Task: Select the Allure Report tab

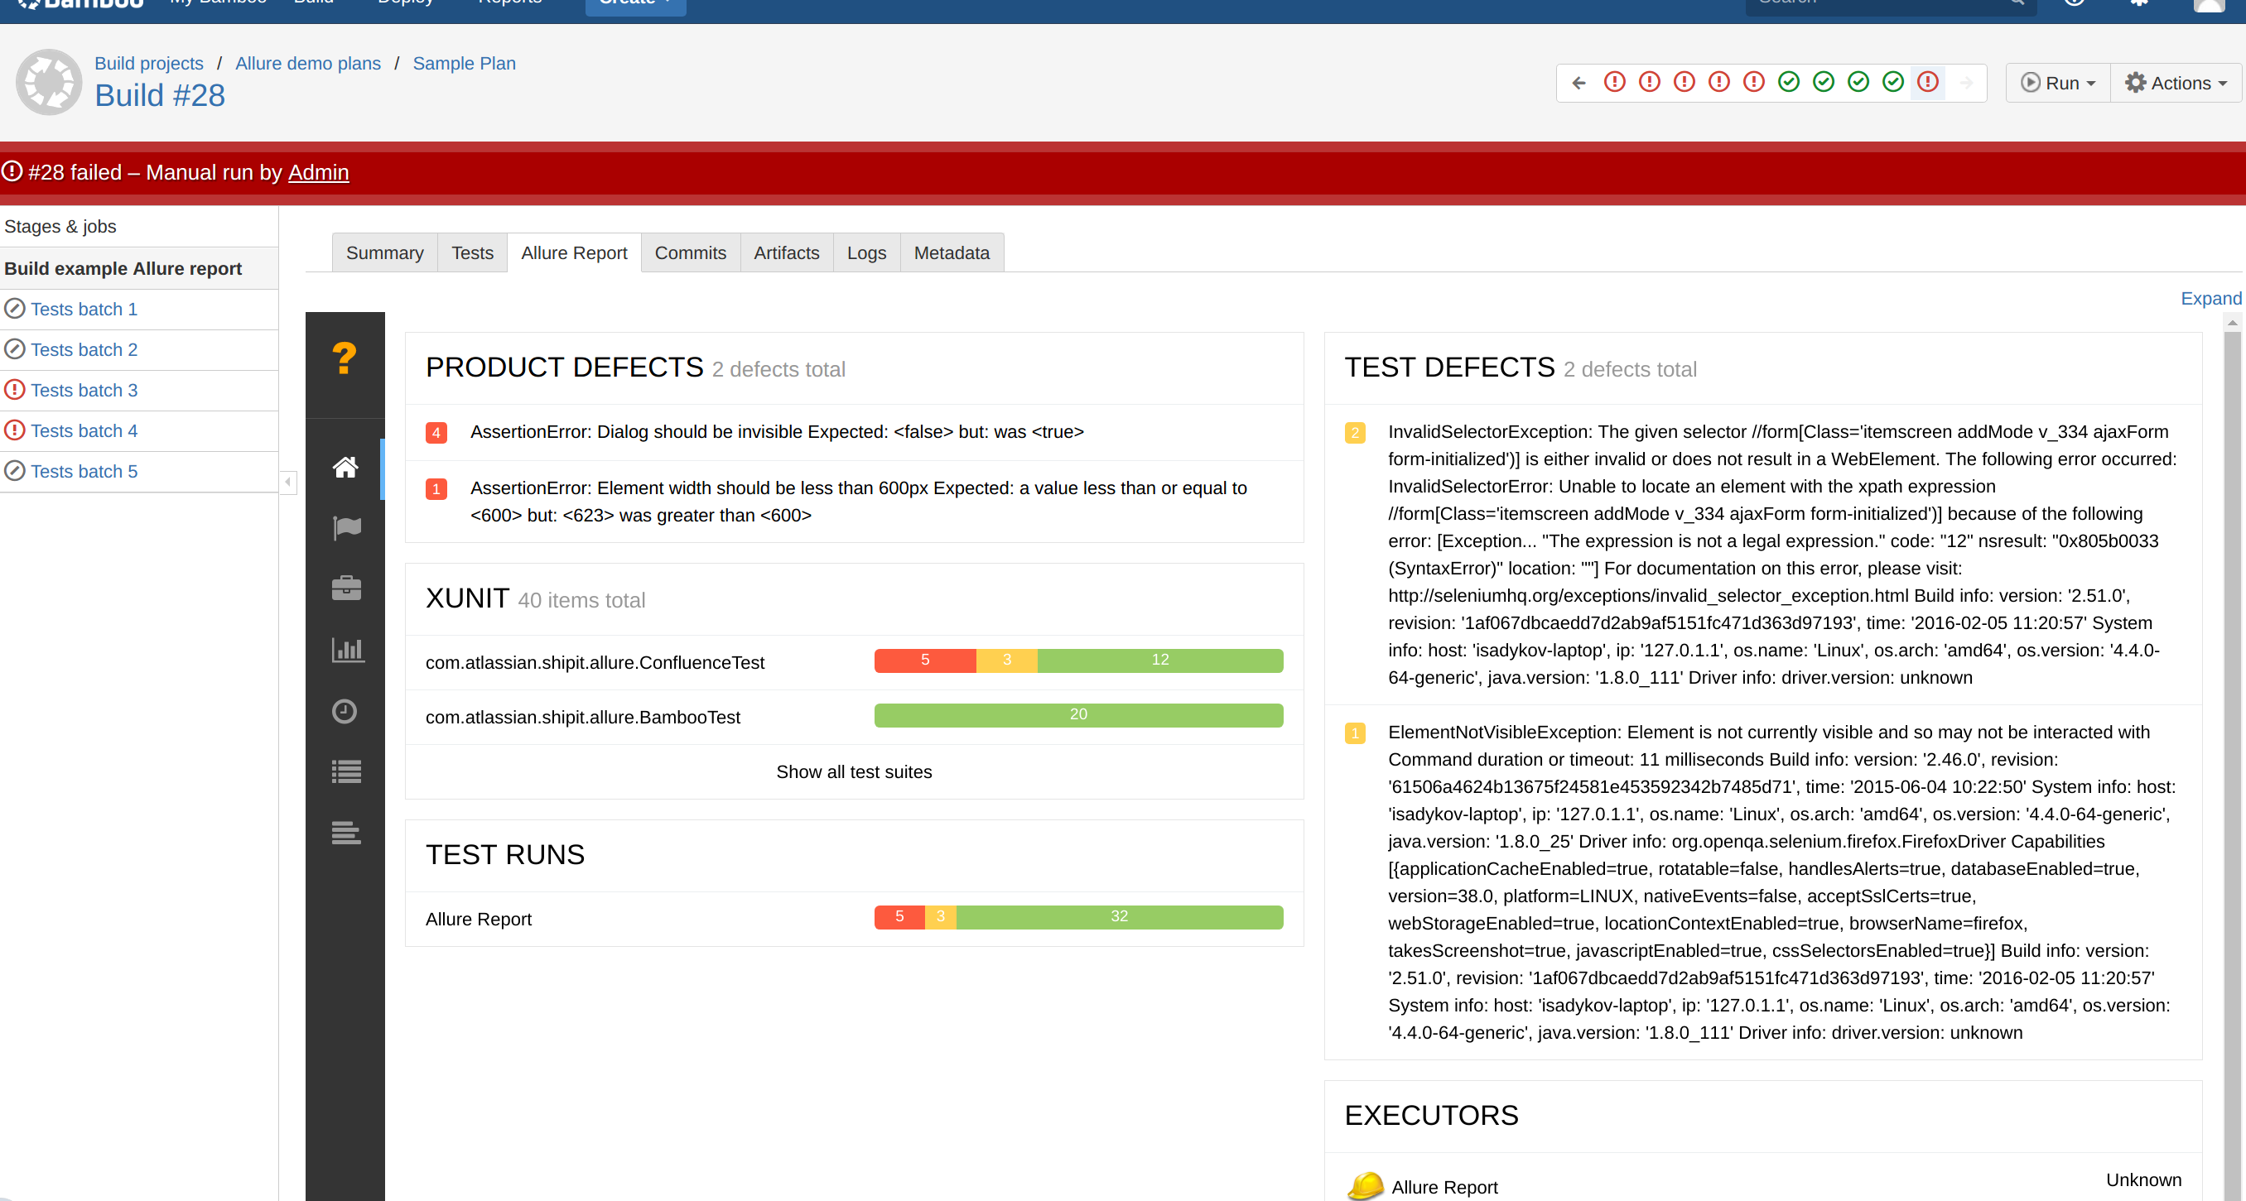Action: [x=574, y=252]
